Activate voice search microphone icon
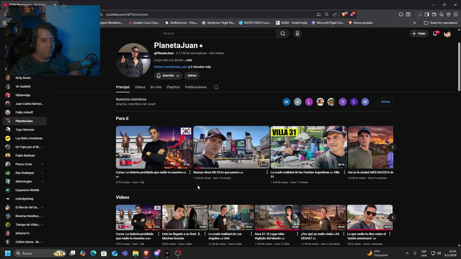Viewport: 461px width, 259px height. (297, 33)
